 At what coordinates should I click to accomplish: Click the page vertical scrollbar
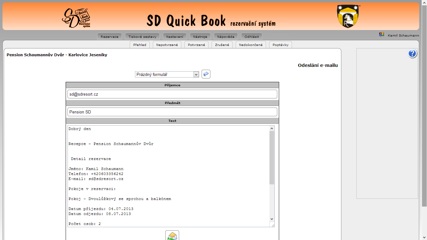[x=424, y=120]
